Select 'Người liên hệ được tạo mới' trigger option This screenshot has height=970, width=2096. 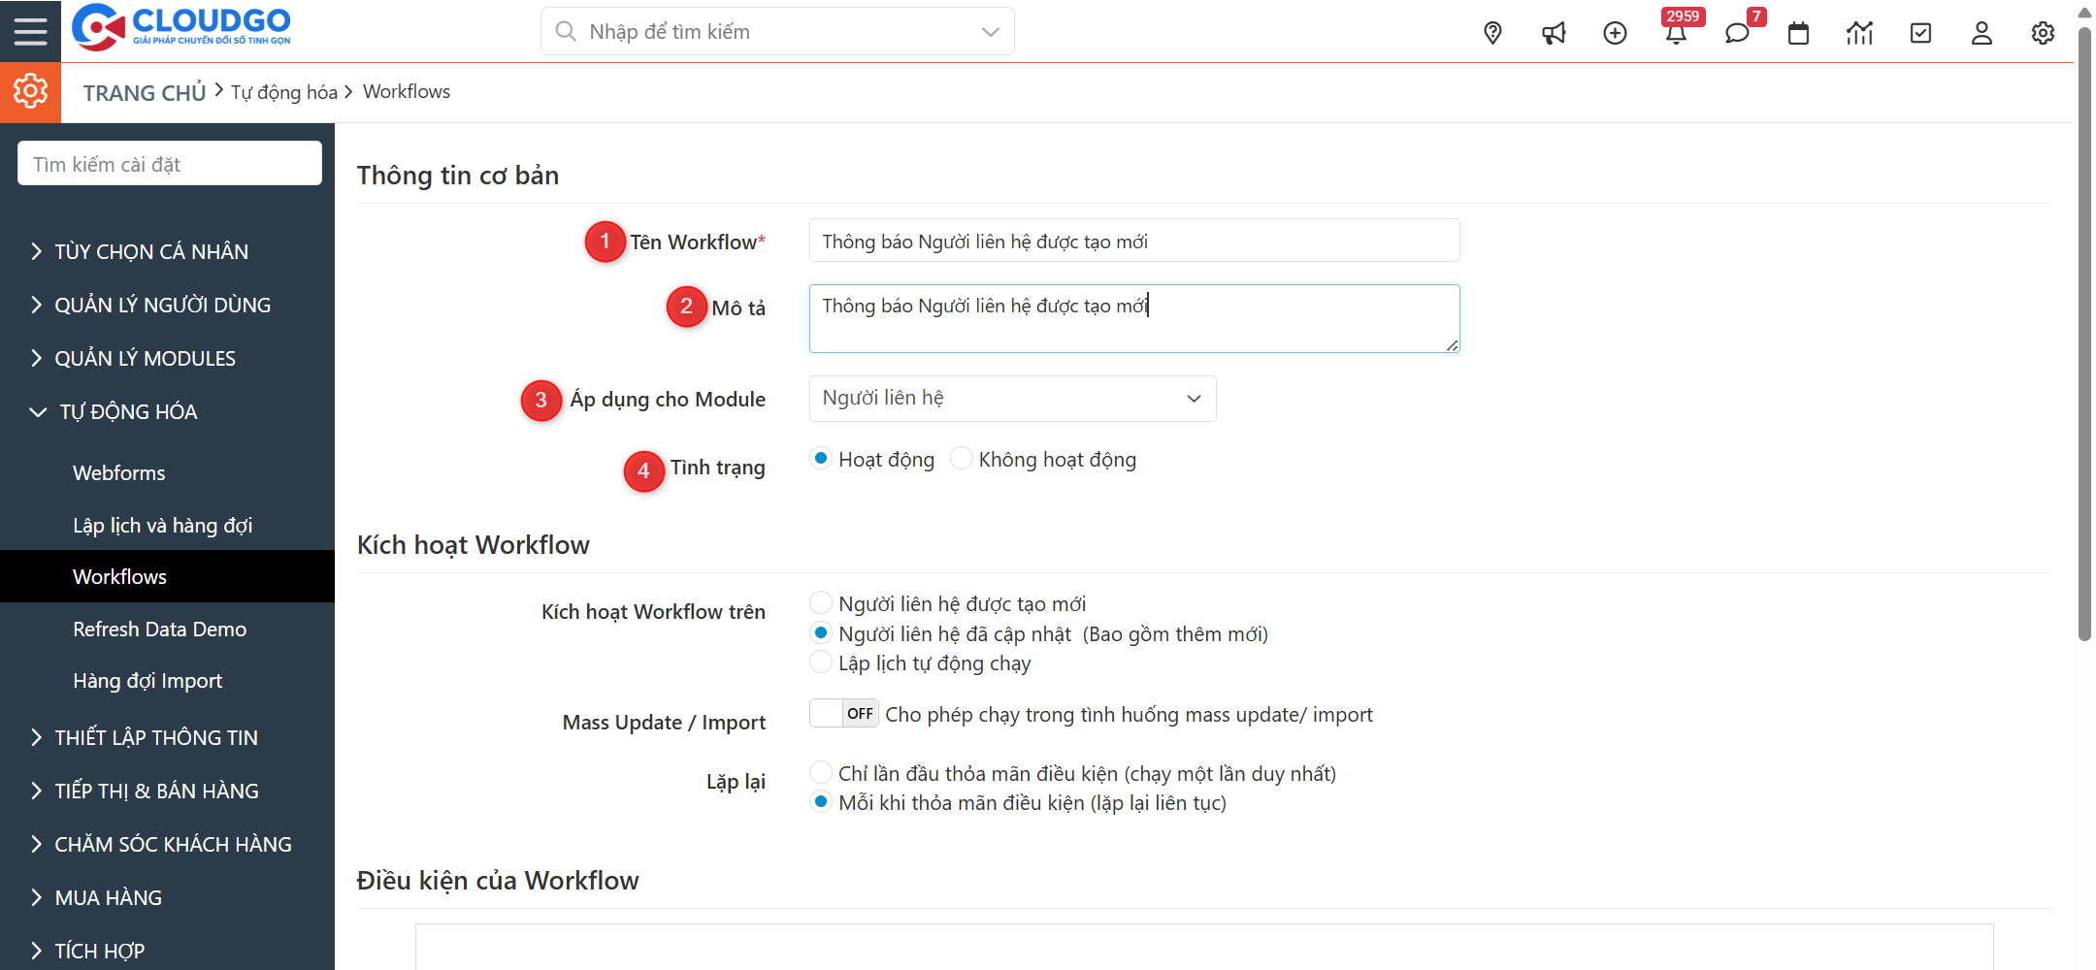point(821,601)
